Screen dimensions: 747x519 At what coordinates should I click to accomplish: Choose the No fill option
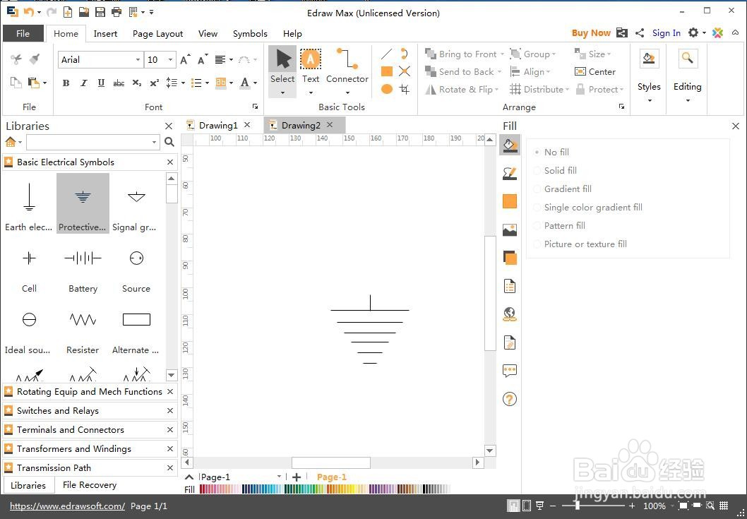[x=551, y=152]
